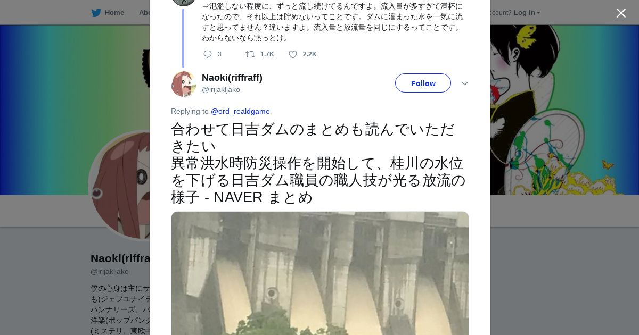Click the reply speech bubble icon

(x=208, y=54)
